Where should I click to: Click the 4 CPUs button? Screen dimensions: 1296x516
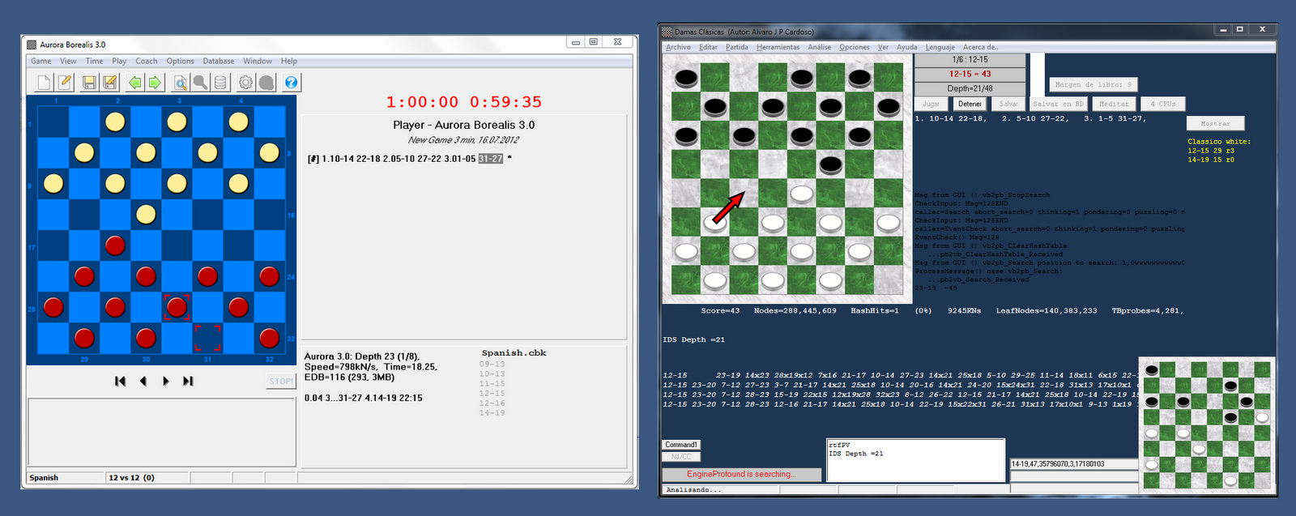click(x=1162, y=104)
